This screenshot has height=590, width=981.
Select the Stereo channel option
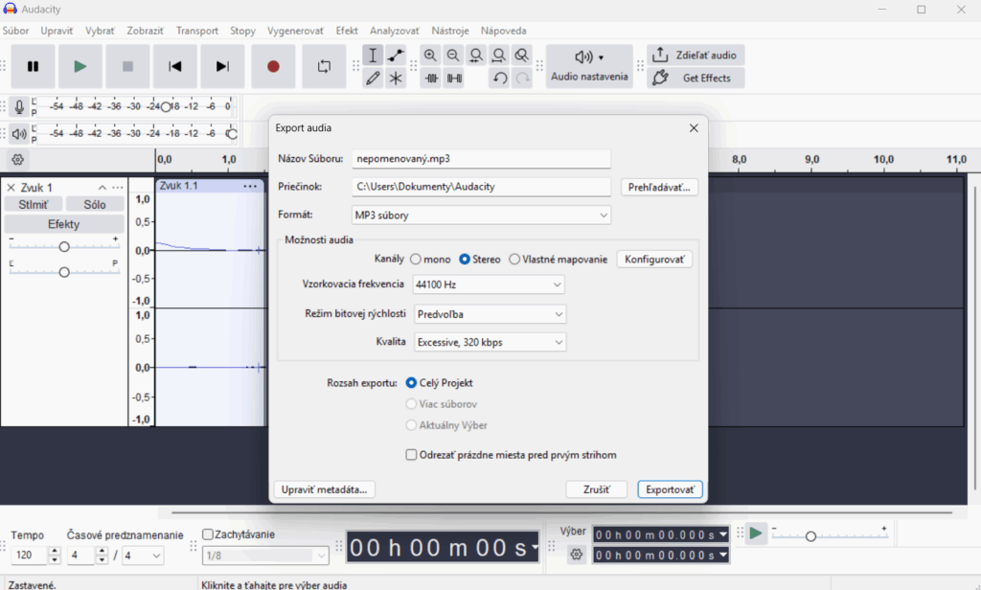tap(463, 259)
